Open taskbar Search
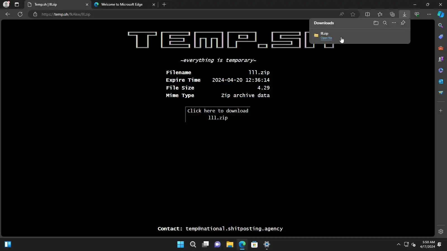 [193, 245]
